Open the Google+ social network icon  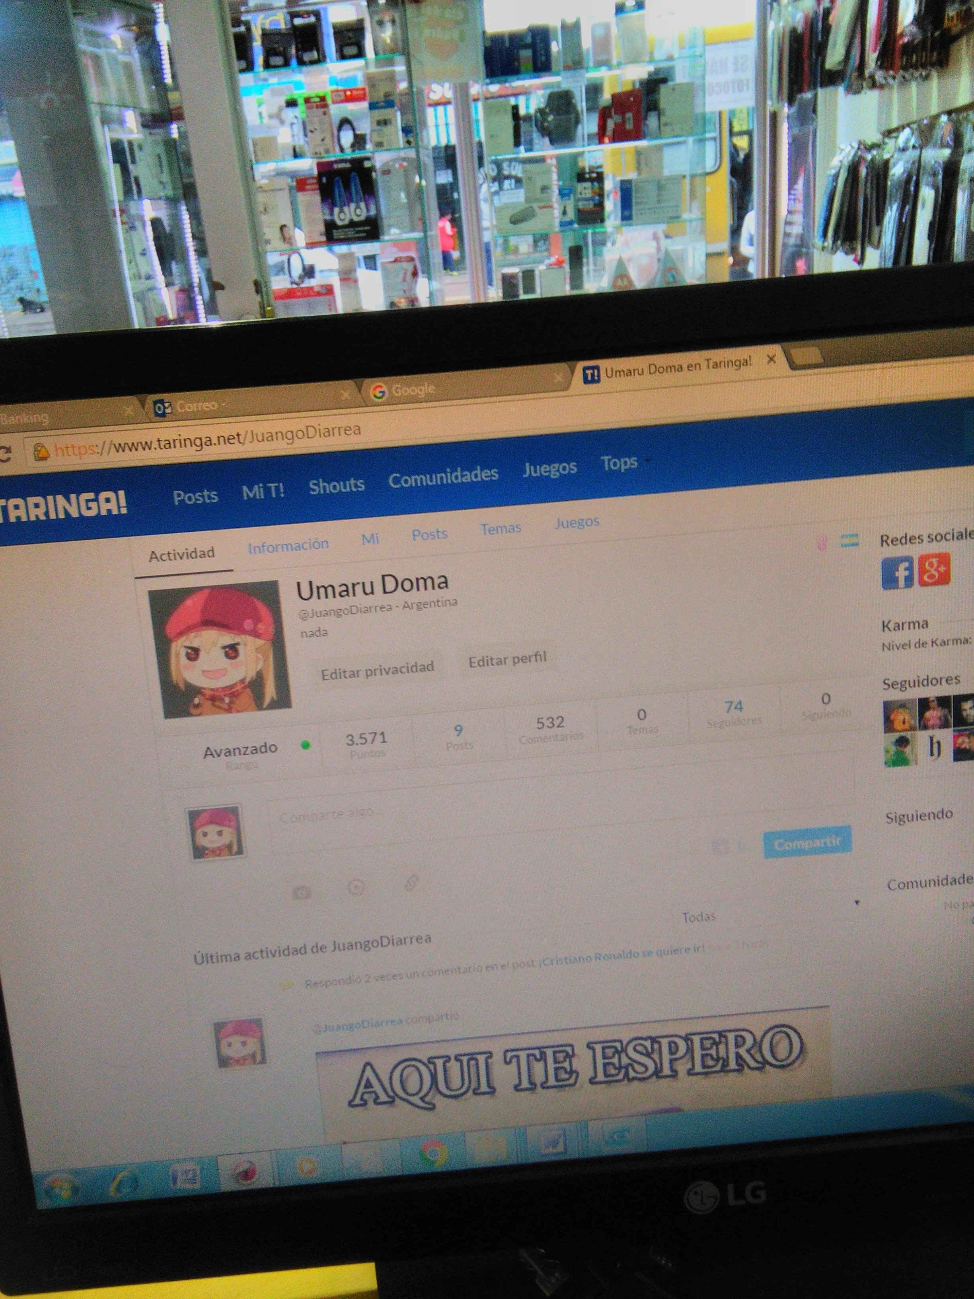(933, 569)
